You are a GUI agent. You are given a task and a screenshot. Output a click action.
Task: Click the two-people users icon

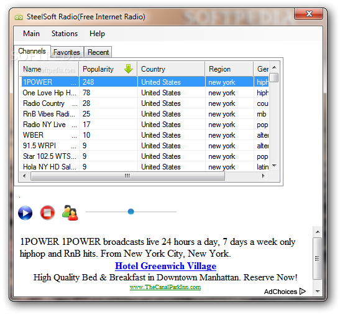click(x=70, y=212)
